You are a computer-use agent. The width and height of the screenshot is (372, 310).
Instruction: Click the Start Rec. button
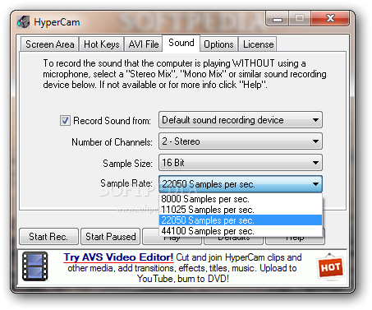pos(48,236)
